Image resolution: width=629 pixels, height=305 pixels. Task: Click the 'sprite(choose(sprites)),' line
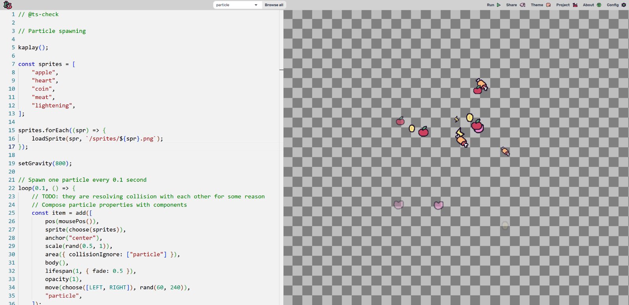85,229
